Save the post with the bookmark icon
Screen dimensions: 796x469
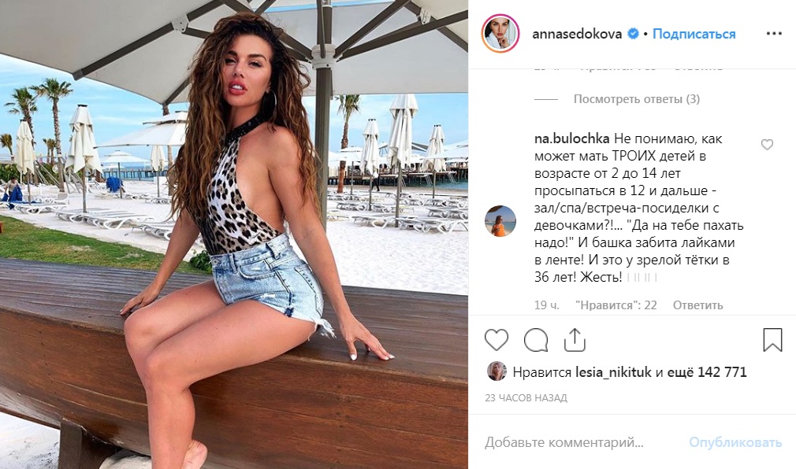[x=772, y=340]
